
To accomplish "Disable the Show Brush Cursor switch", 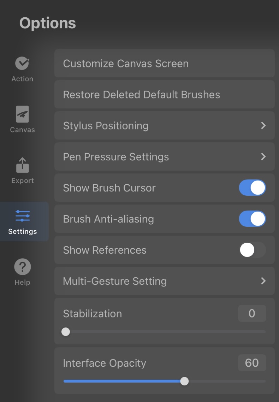I will coord(253,188).
